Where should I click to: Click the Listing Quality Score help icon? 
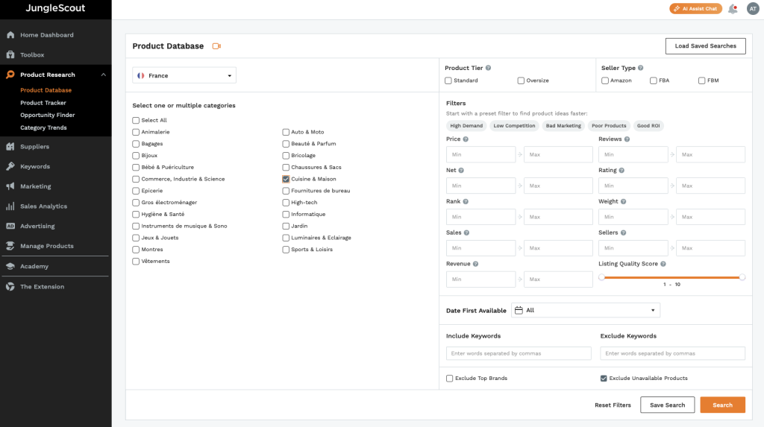pos(663,264)
